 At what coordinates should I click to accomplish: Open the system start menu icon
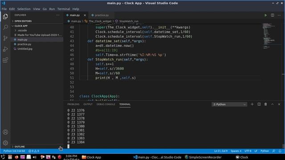point(3,157)
